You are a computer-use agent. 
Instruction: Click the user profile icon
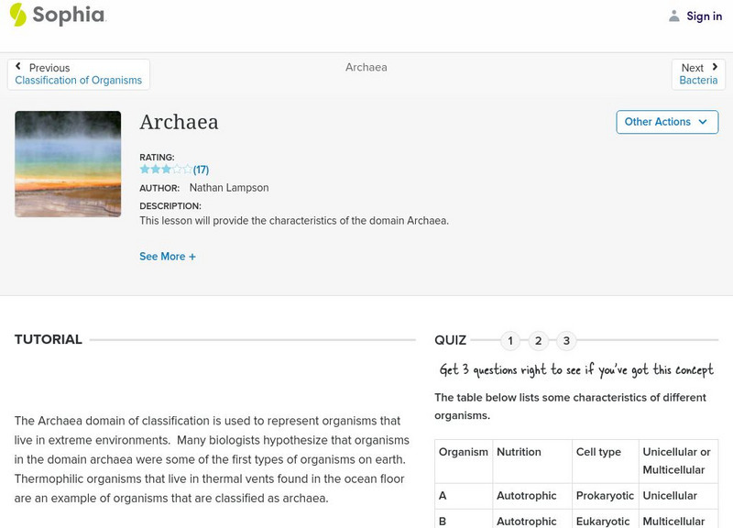tap(674, 16)
